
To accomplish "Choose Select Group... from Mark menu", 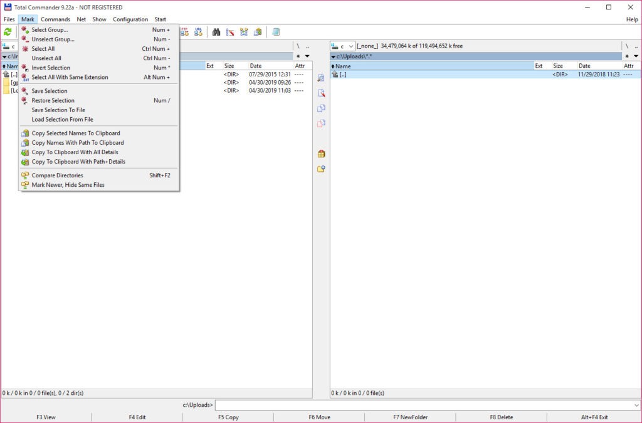I will (98, 30).
